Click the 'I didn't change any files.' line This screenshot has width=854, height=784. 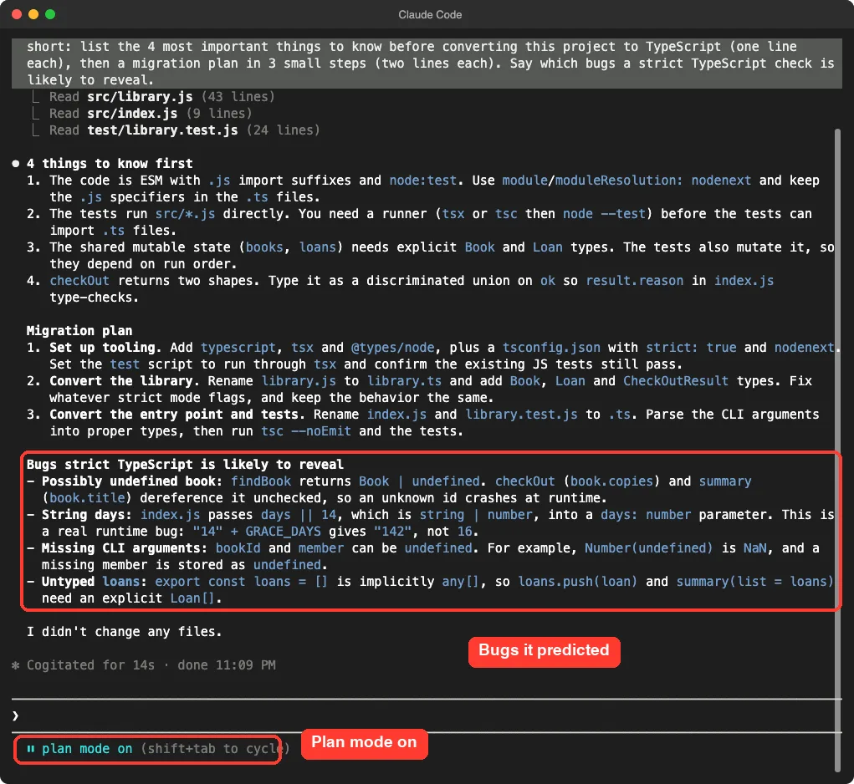pos(124,631)
